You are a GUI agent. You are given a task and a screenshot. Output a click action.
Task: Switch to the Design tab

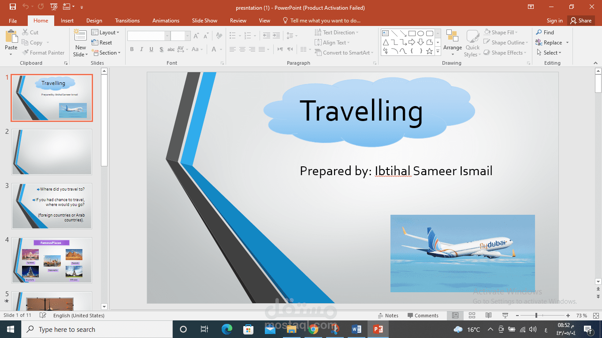tap(94, 21)
